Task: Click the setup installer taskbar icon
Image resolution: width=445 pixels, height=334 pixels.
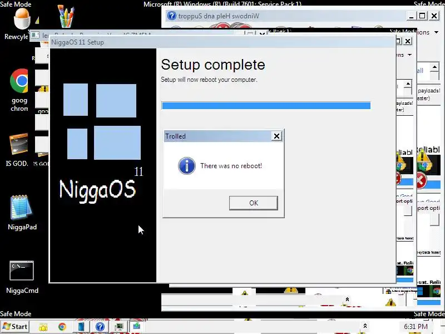Action: [x=136, y=326]
